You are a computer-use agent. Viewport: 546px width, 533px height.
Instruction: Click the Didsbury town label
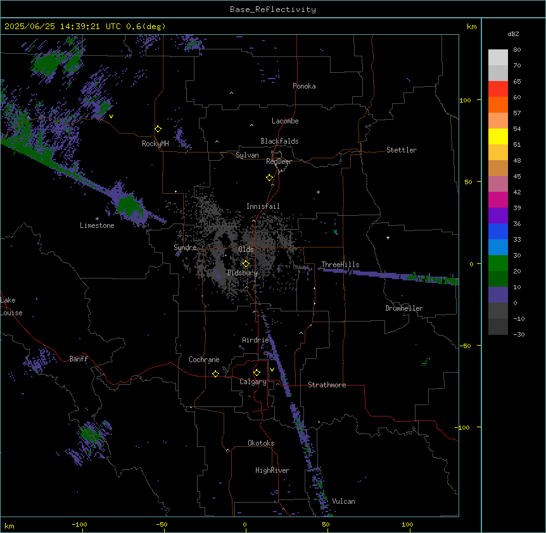click(x=243, y=273)
